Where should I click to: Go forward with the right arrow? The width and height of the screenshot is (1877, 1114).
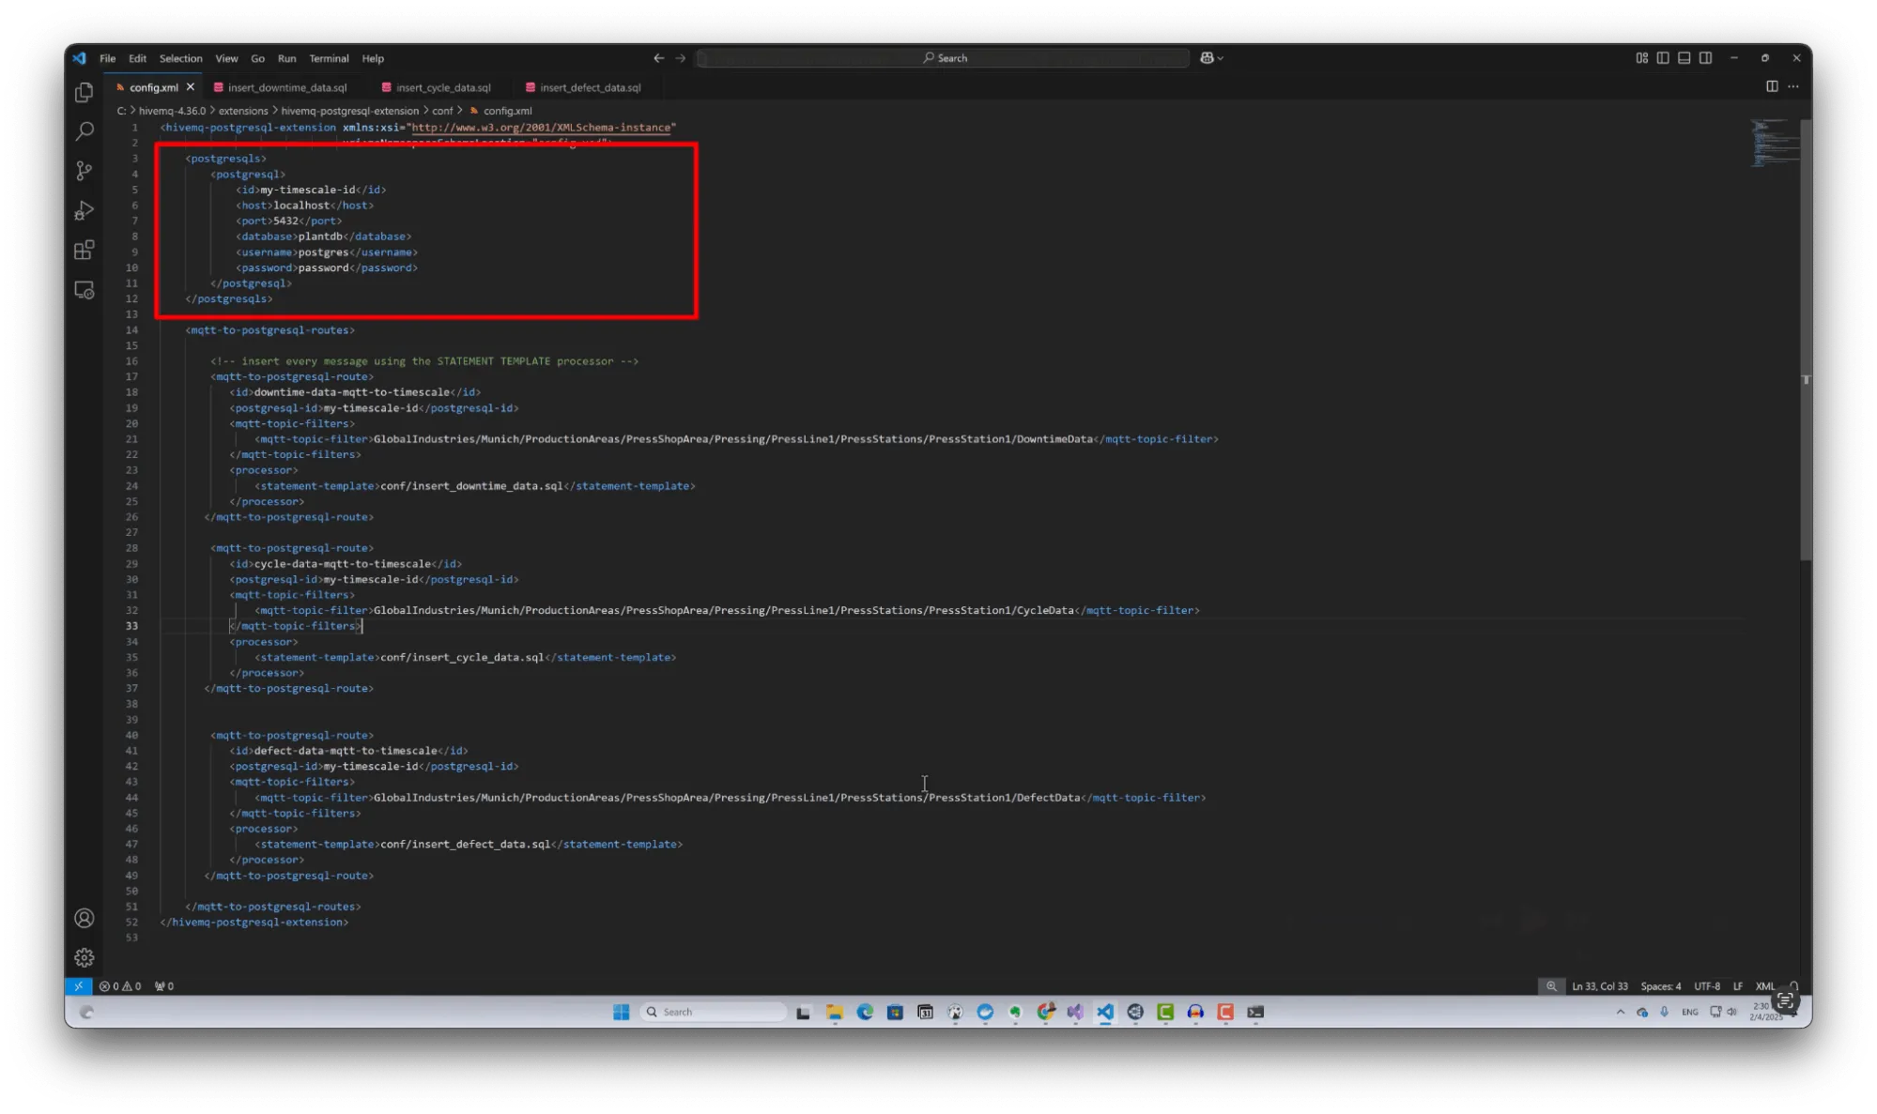coord(681,58)
